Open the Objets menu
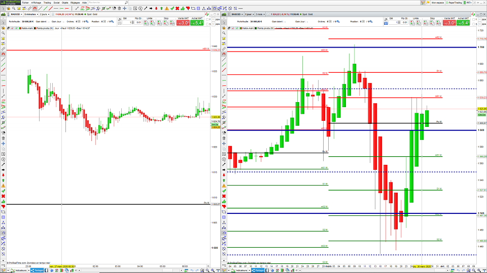487x273 pixels. pos(65,3)
